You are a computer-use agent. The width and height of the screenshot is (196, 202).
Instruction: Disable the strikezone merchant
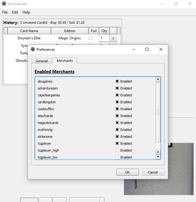click(x=117, y=137)
